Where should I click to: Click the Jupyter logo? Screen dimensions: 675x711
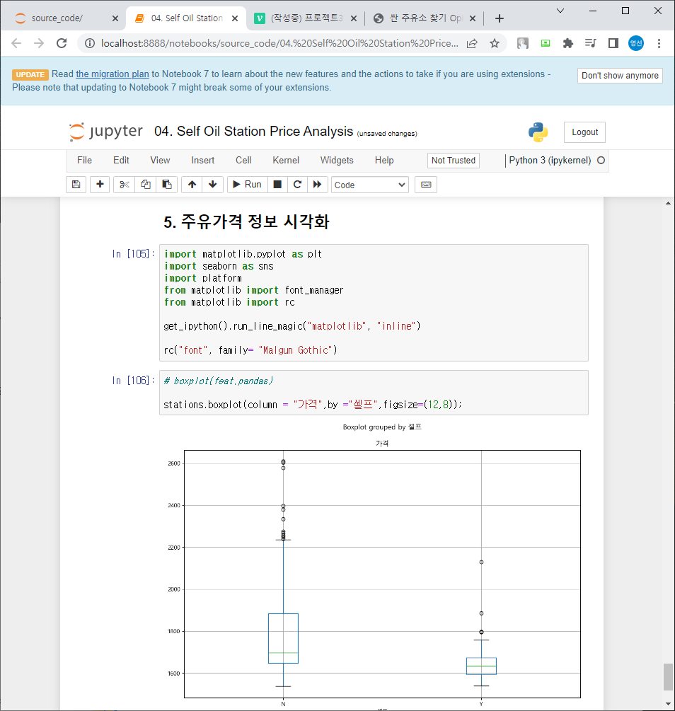pyautogui.click(x=105, y=132)
